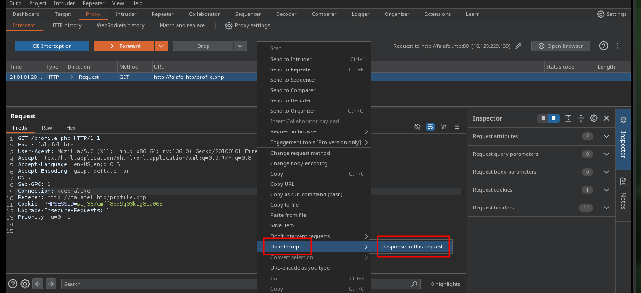Image resolution: width=641 pixels, height=293 pixels.
Task: Open Inspector settings gear
Action: (x=594, y=118)
